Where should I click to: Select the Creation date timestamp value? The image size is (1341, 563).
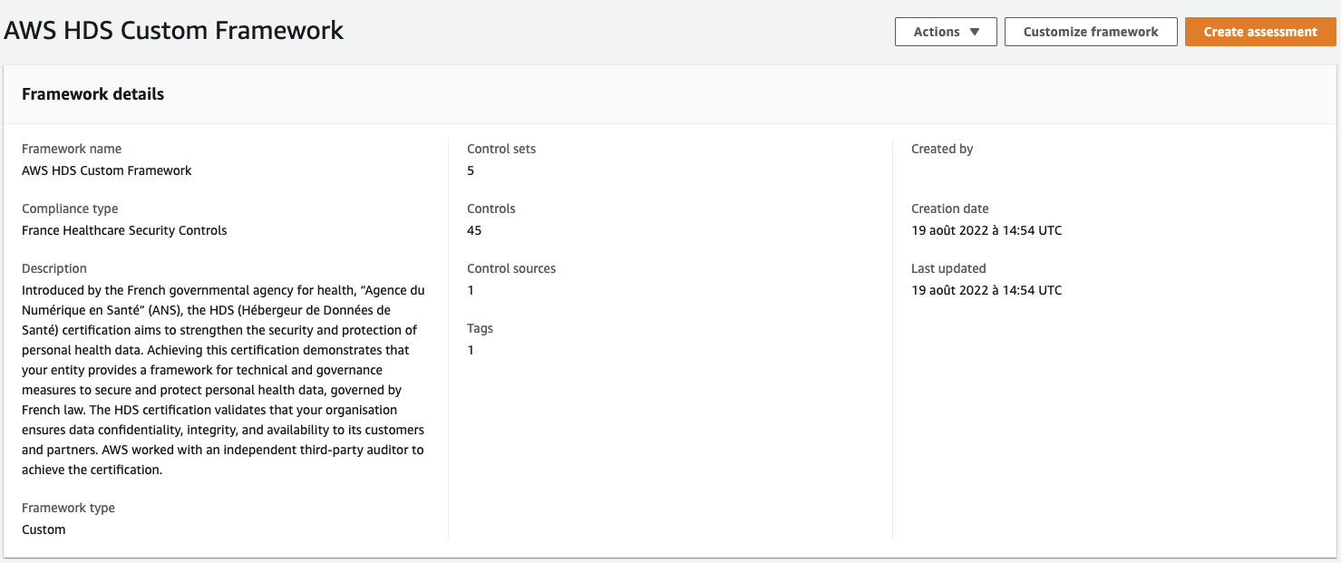[x=986, y=230]
